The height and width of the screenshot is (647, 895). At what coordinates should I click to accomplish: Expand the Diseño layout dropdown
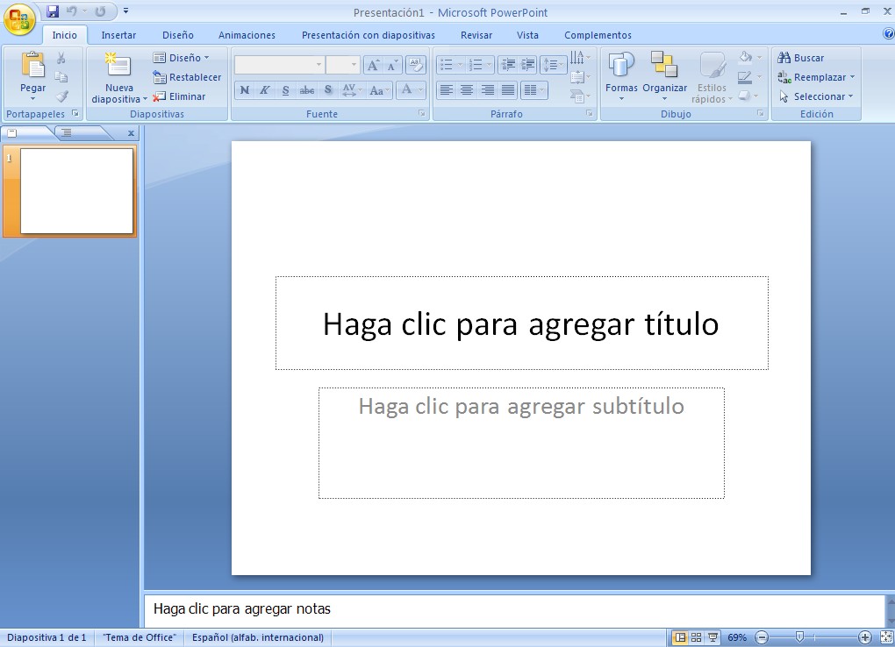coord(181,58)
